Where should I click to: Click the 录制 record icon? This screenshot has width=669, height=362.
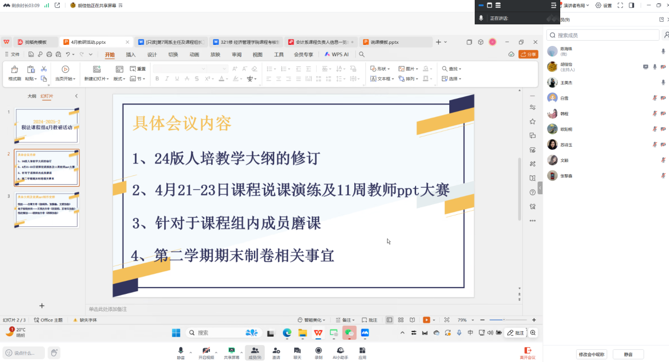click(x=318, y=350)
